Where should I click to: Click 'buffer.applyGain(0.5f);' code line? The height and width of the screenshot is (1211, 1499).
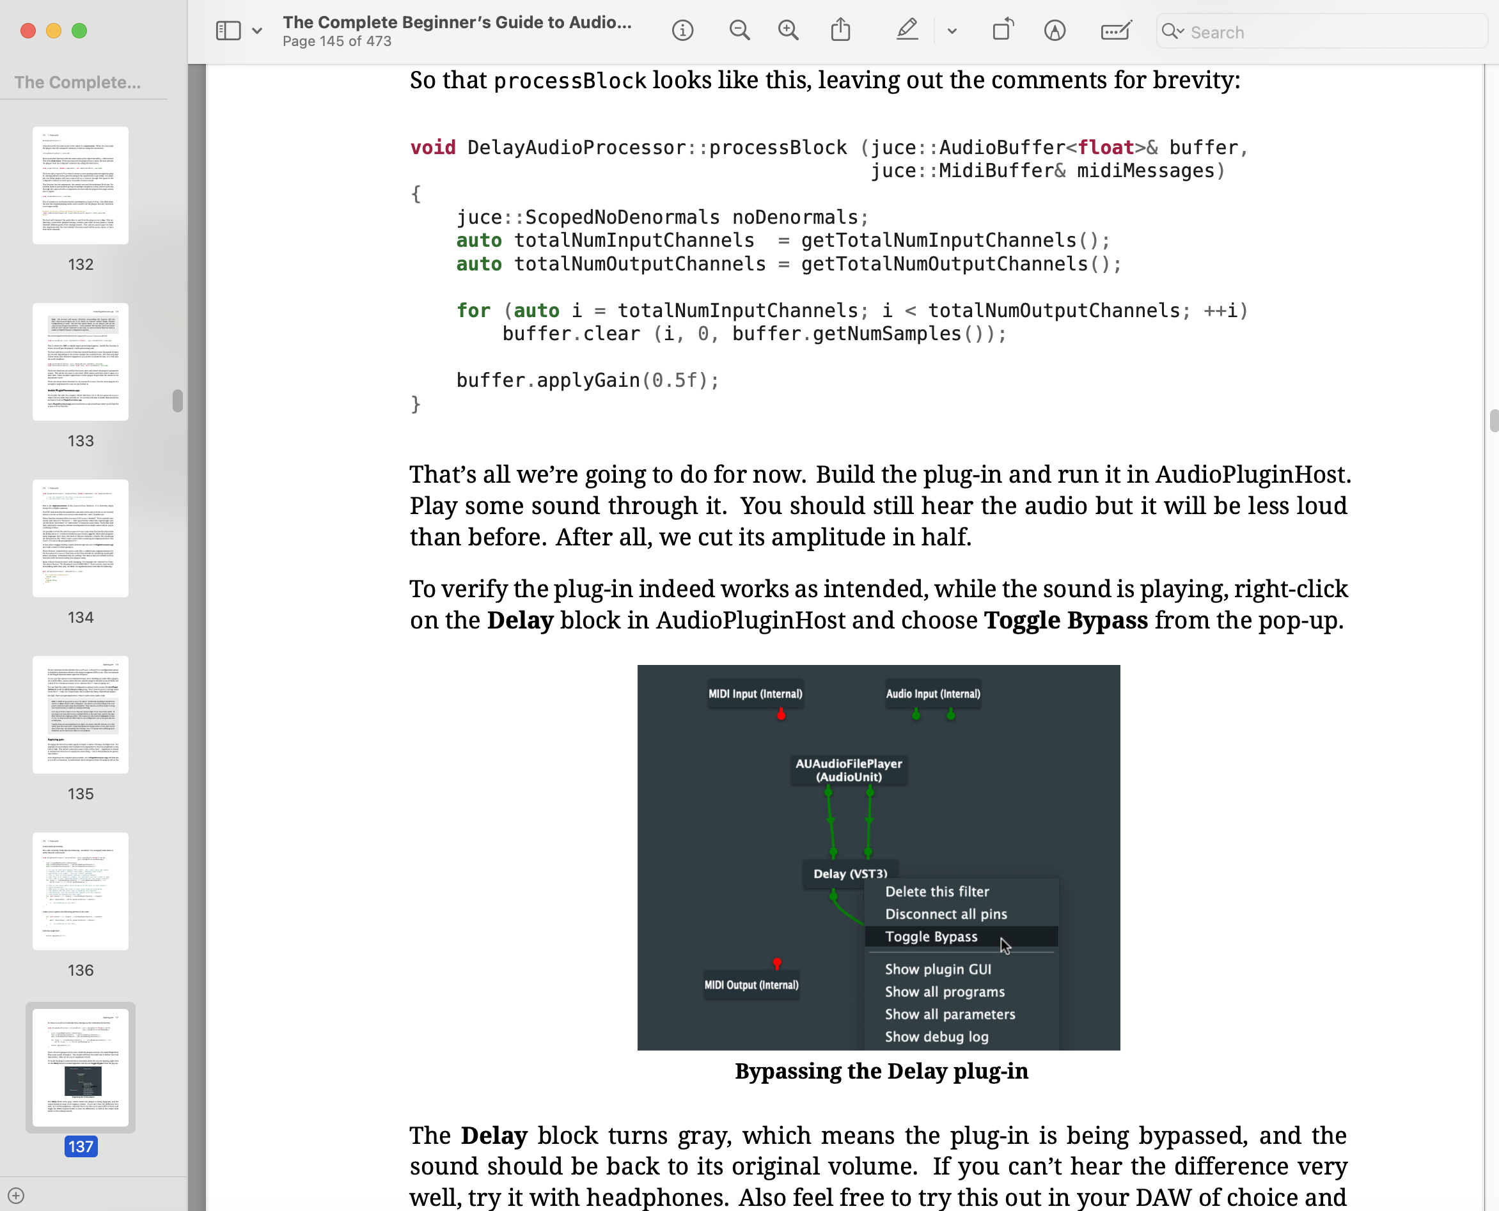(587, 380)
